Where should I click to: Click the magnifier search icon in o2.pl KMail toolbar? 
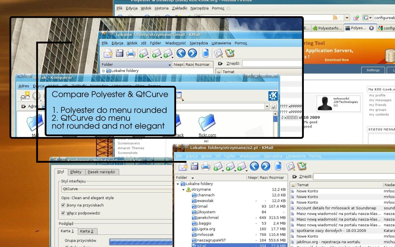pos(290,166)
